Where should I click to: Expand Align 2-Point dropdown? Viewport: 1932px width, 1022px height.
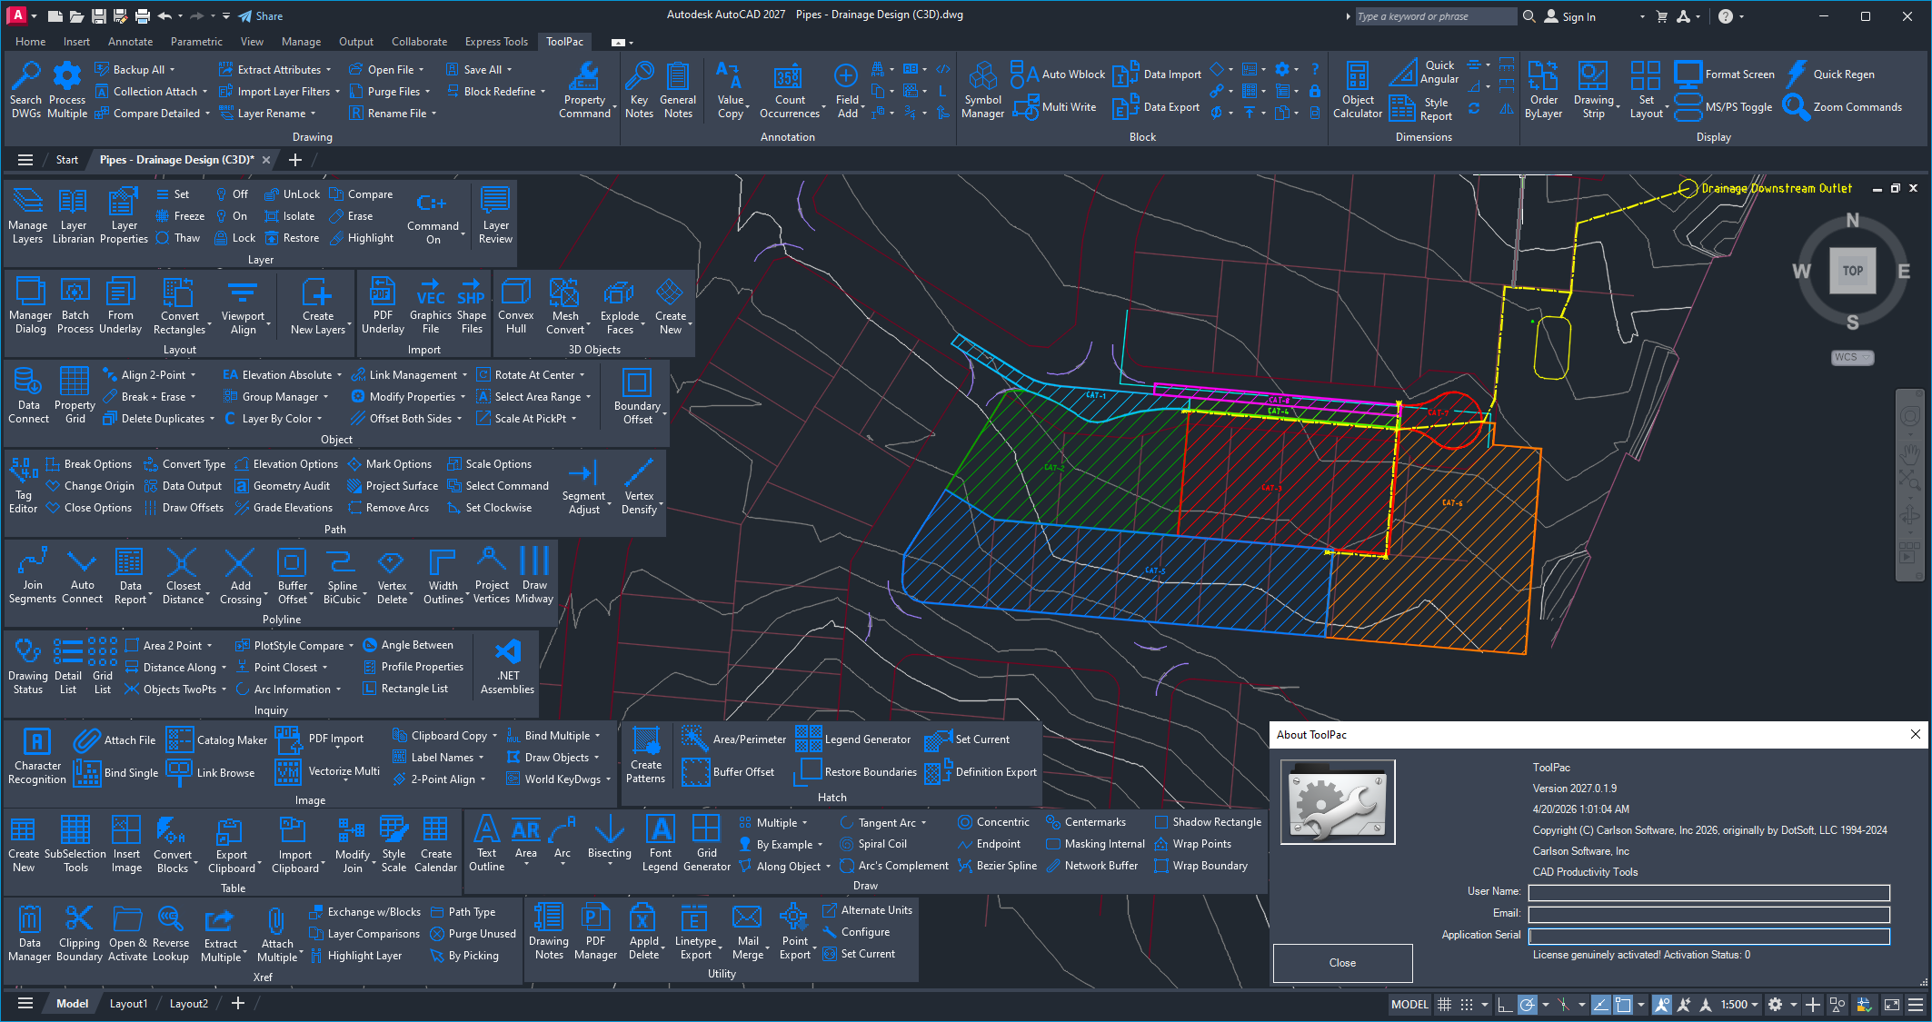(x=193, y=375)
